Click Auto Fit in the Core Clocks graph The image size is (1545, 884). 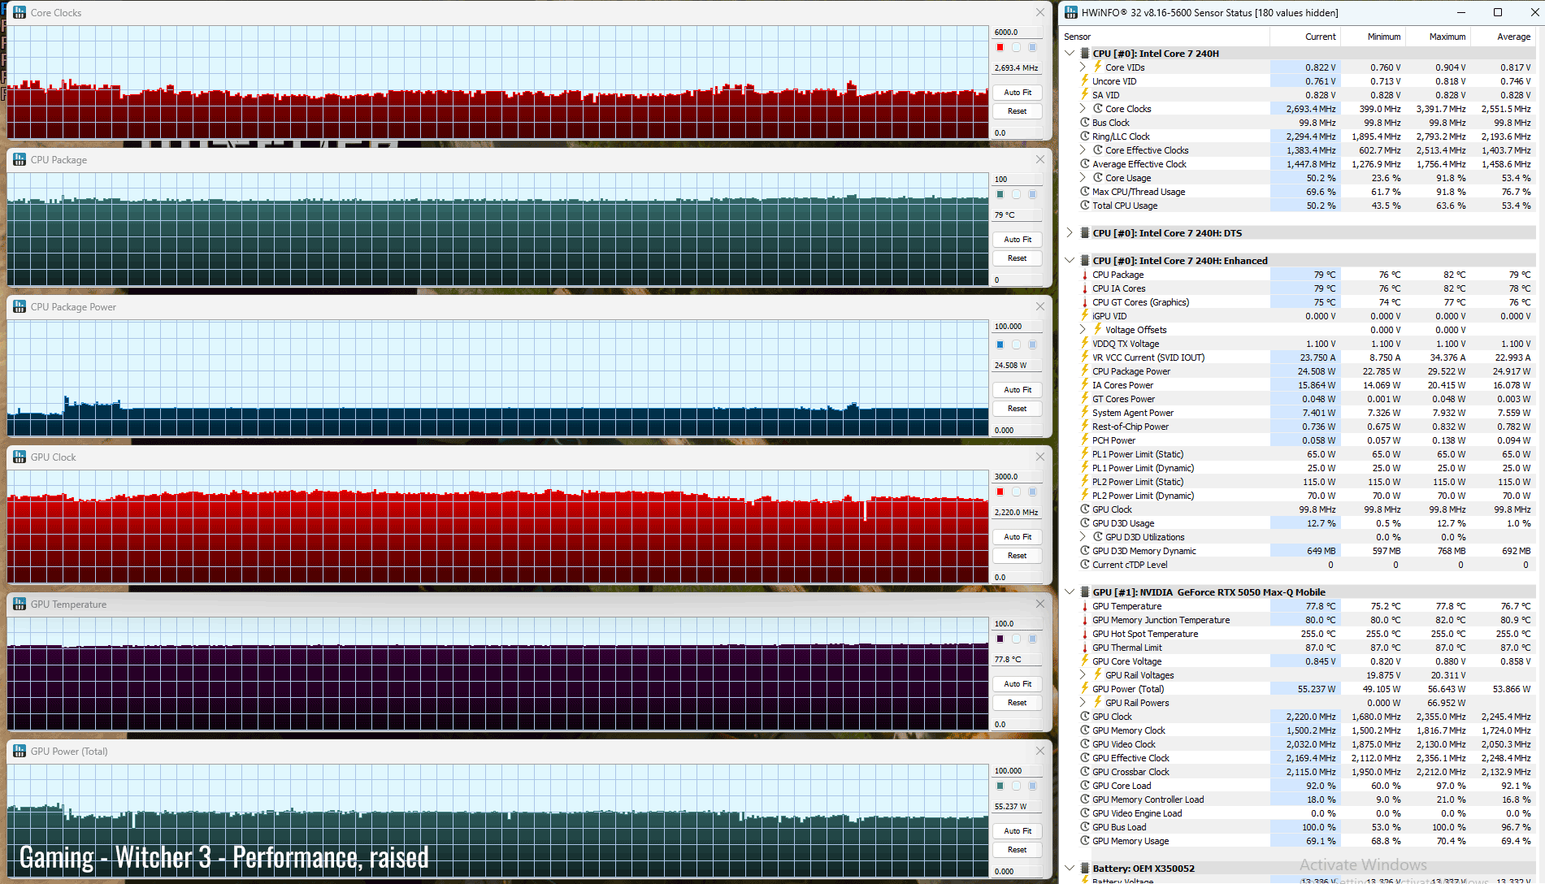click(1018, 93)
